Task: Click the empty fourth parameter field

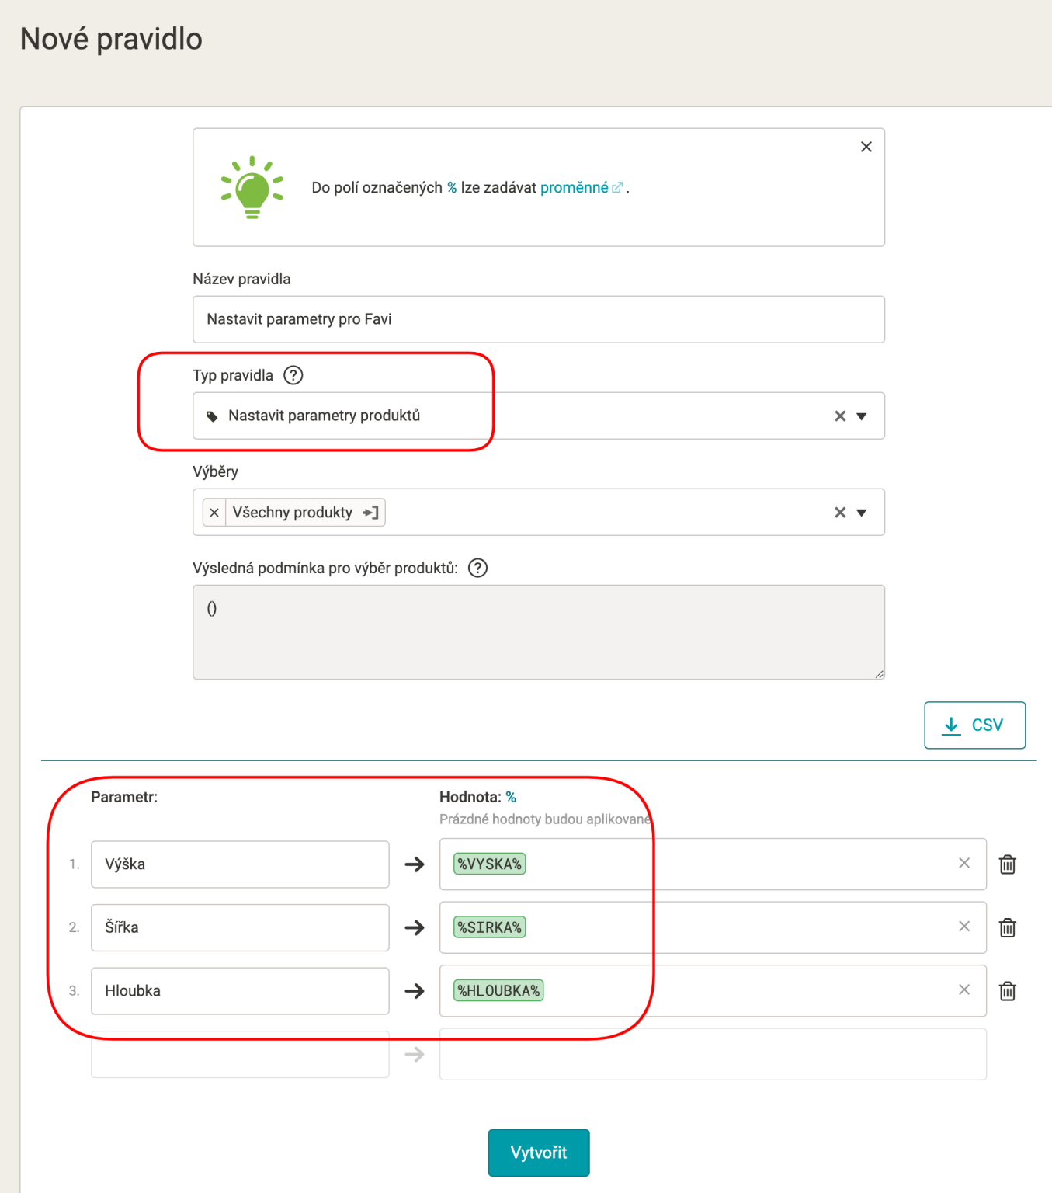Action: click(240, 1055)
